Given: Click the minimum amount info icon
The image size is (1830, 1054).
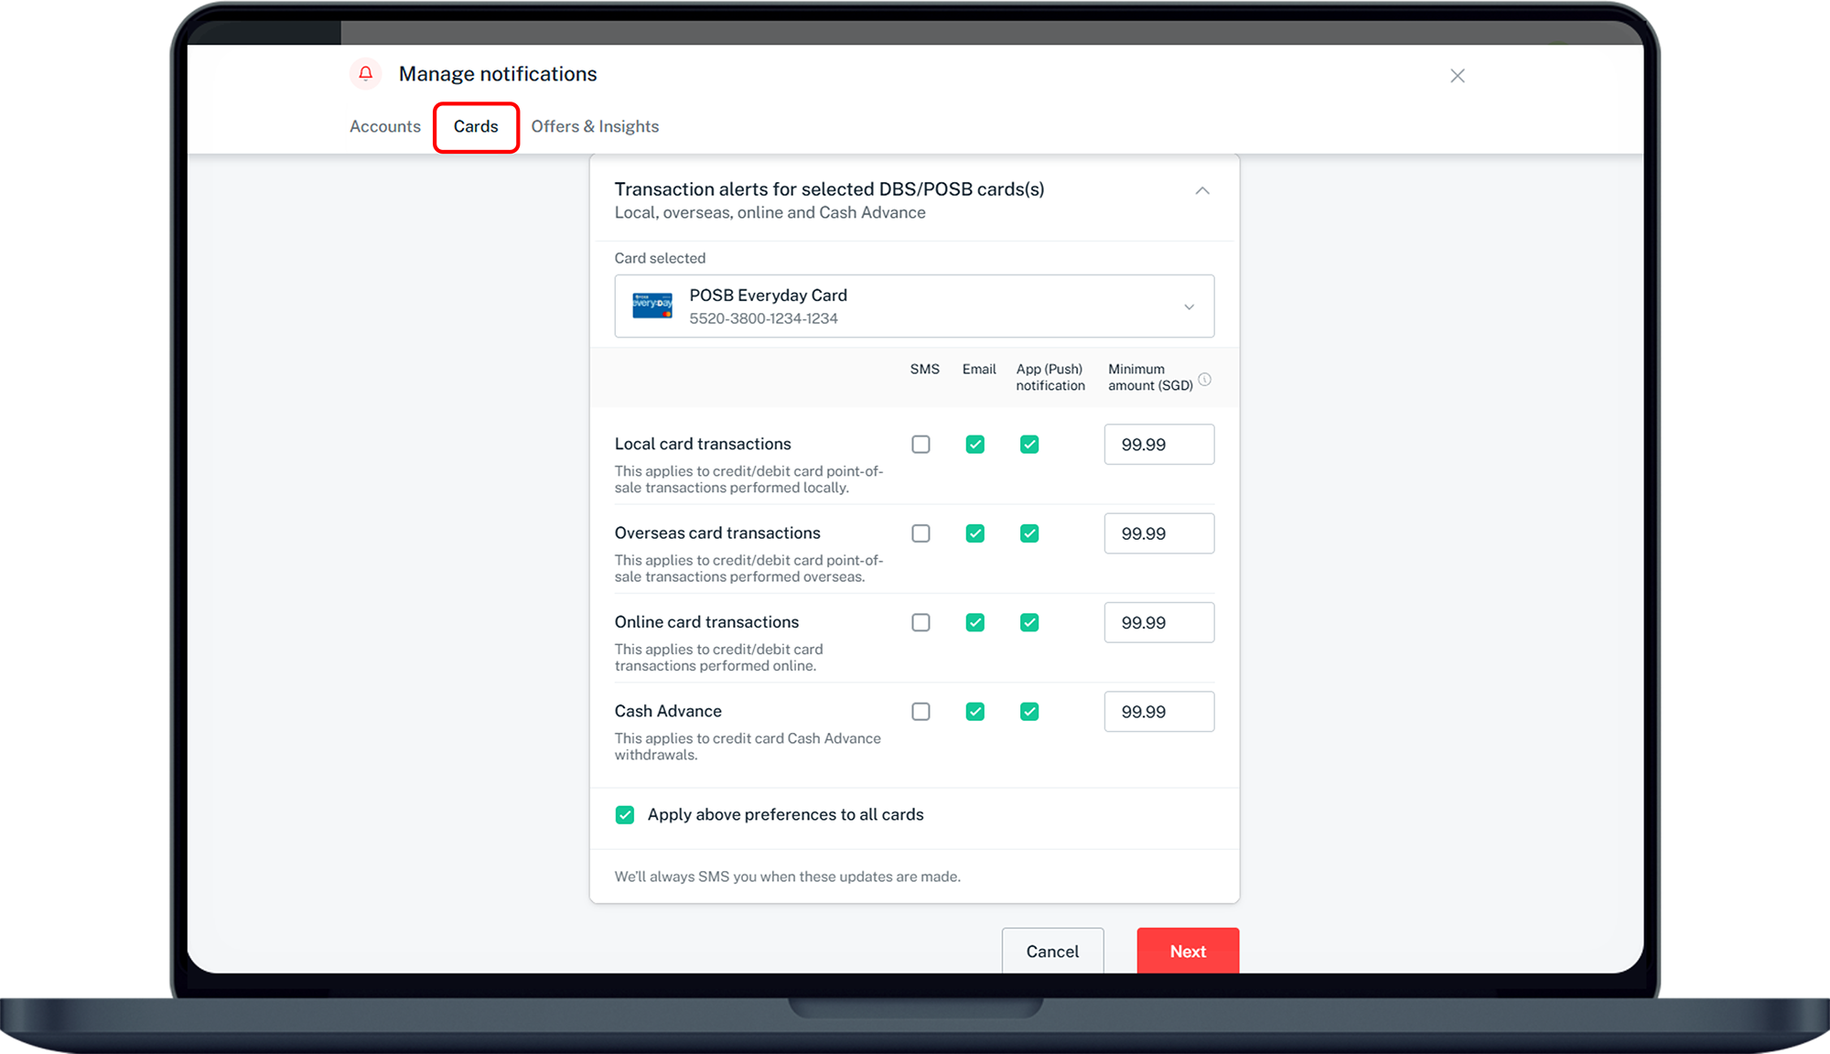Looking at the screenshot, I should [1204, 379].
